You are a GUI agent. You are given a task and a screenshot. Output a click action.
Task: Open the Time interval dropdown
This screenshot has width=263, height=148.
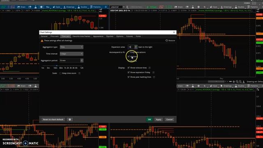click(72, 54)
